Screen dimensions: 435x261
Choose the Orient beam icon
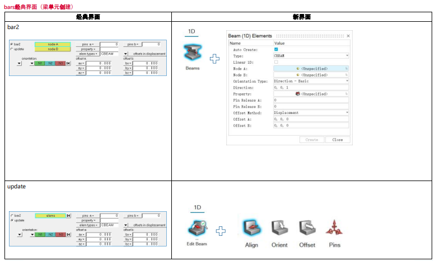click(279, 228)
